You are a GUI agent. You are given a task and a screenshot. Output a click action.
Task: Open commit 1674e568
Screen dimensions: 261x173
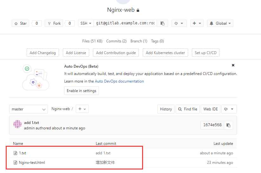click(212, 125)
